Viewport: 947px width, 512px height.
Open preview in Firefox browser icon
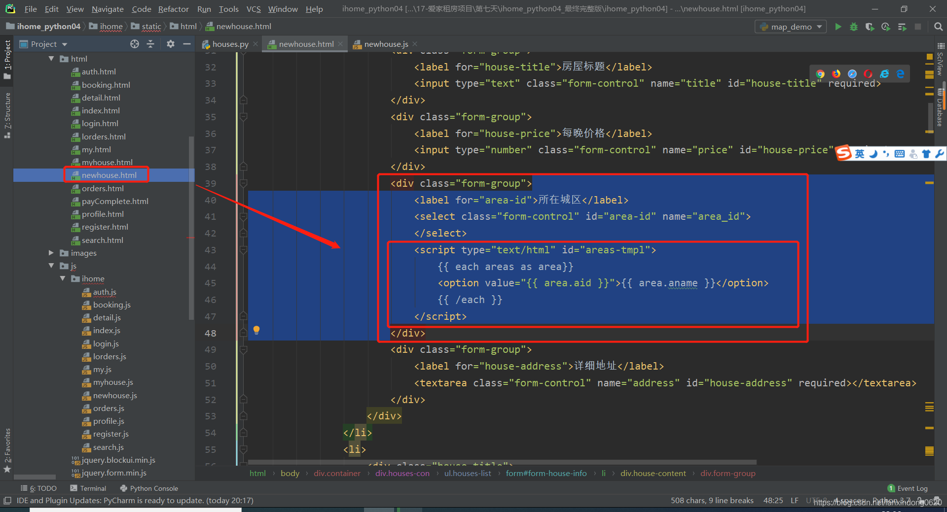coord(836,74)
